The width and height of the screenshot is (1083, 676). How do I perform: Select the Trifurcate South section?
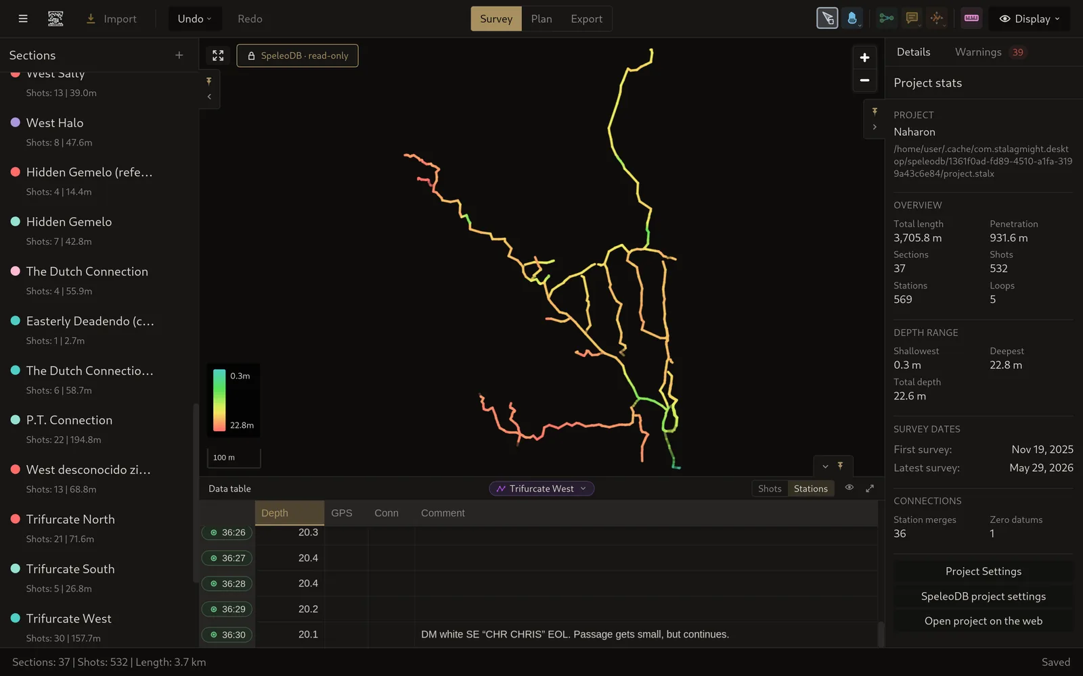tap(97, 578)
